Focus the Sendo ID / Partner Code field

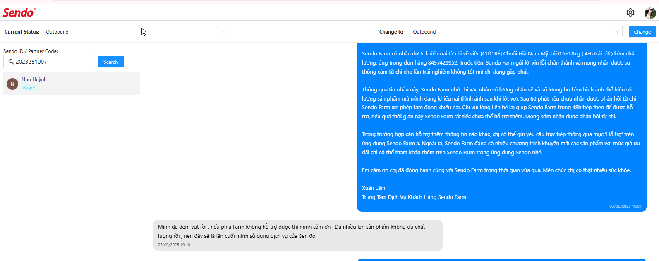49,62
